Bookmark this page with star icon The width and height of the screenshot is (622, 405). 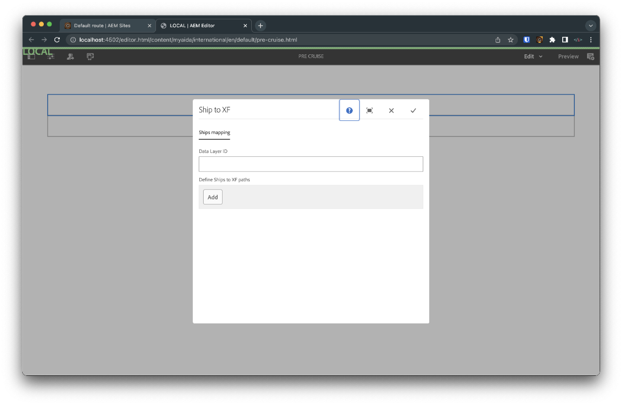[511, 40]
